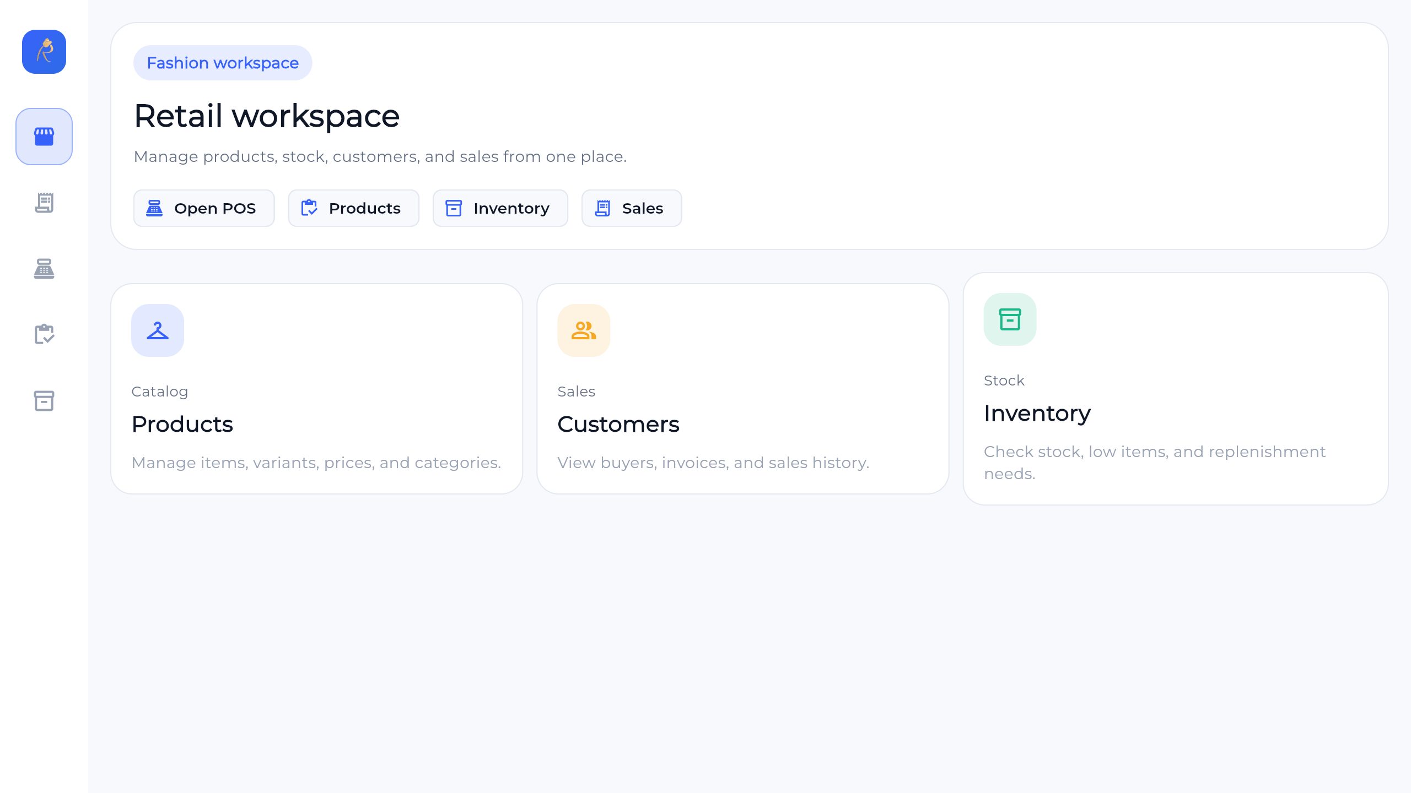This screenshot has height=793, width=1411.
Task: Click the Products quick-action button
Action: 354,208
